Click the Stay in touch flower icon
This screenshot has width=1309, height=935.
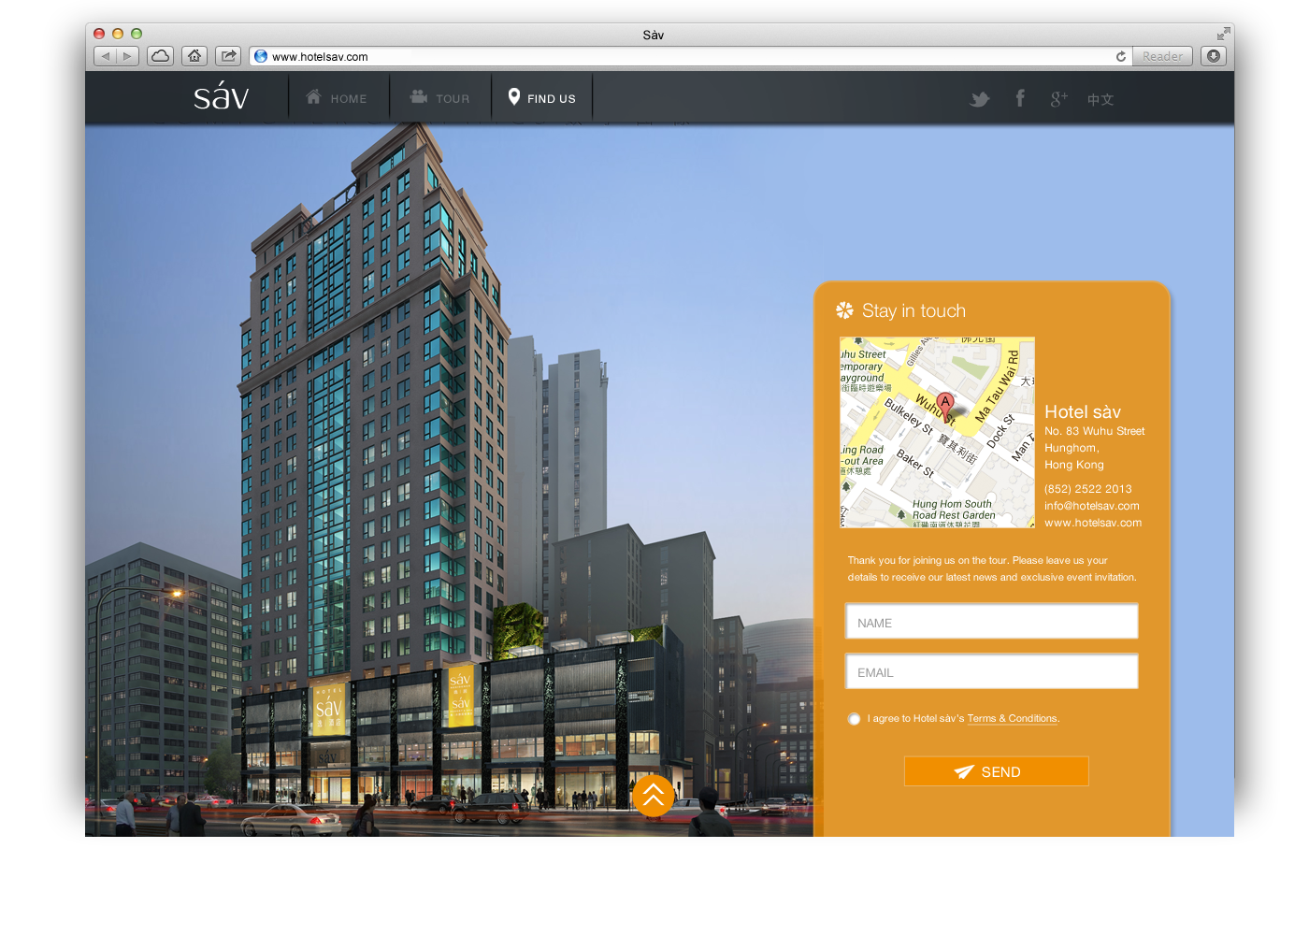tap(844, 310)
